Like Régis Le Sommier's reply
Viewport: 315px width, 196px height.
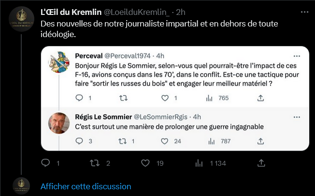(x=165, y=141)
